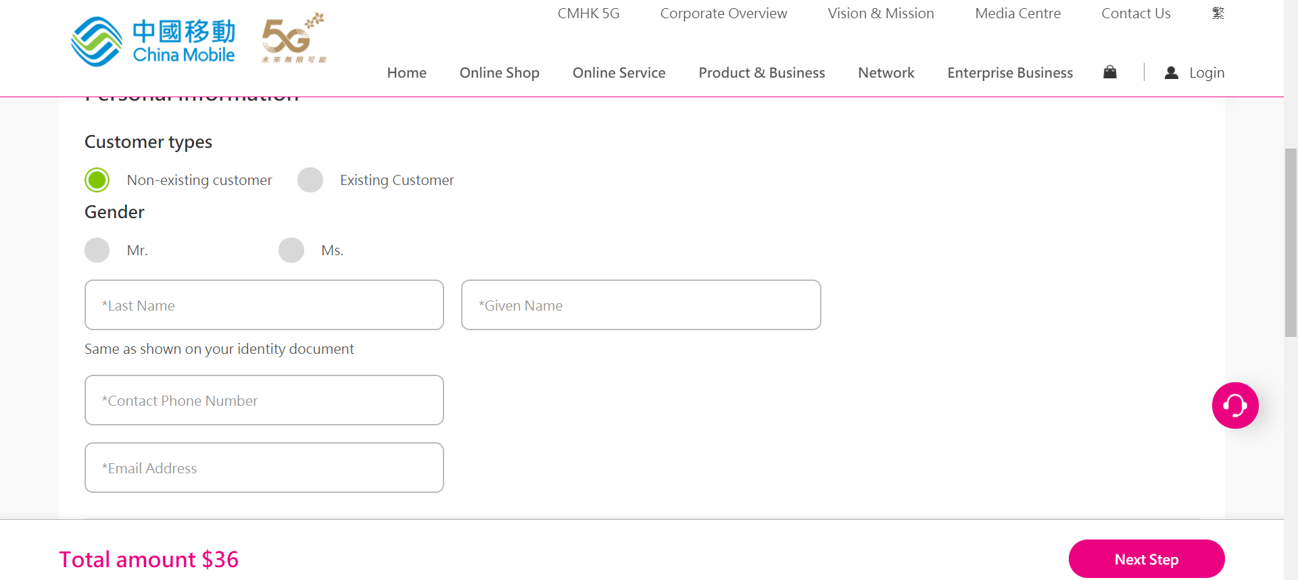This screenshot has height=580, width=1298.
Task: Click the page vertical scrollbar thumb
Action: click(x=1291, y=242)
